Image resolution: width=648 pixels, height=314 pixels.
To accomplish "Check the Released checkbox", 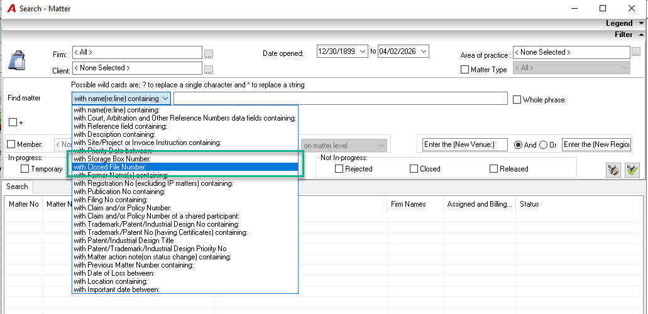I will (x=493, y=168).
